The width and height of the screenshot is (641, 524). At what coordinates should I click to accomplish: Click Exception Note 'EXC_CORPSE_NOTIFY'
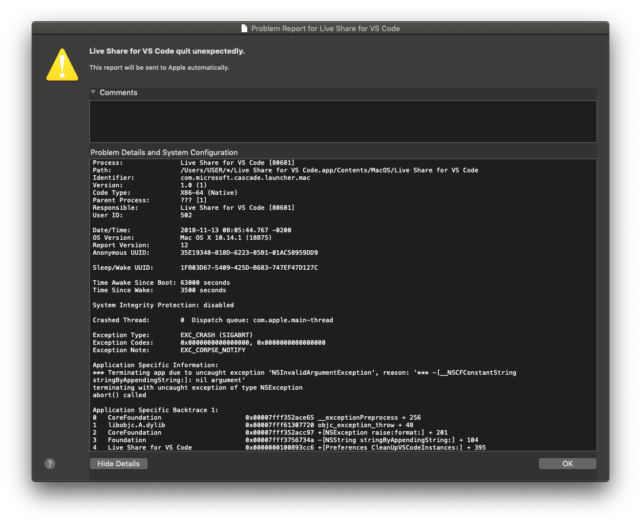tap(213, 350)
